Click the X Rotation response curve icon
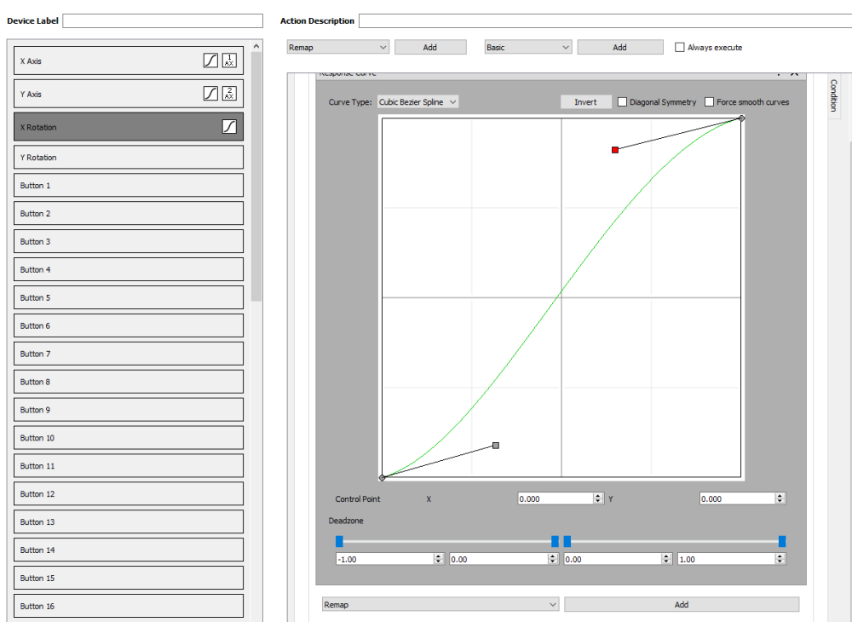The height and width of the screenshot is (622, 852). [x=229, y=127]
